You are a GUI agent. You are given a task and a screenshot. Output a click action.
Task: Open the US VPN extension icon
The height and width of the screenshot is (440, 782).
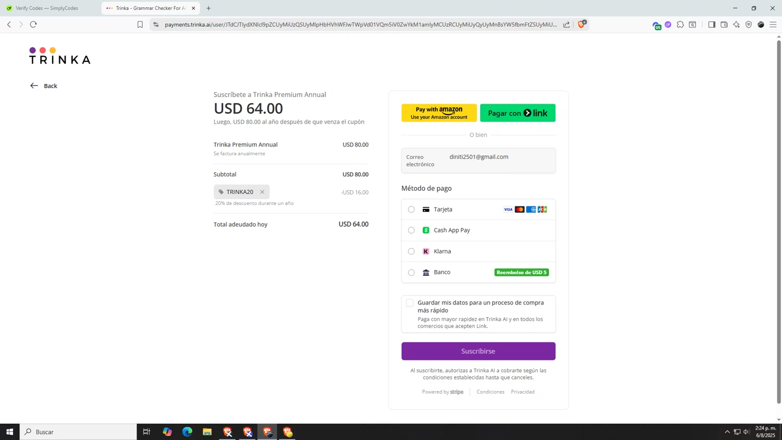[656, 25]
